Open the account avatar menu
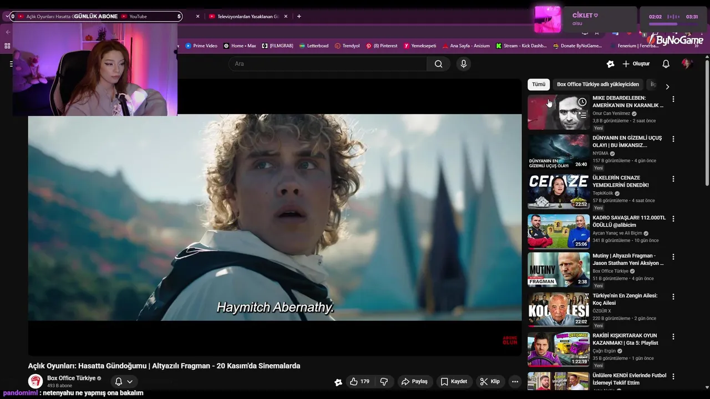710x399 pixels. pos(687,64)
